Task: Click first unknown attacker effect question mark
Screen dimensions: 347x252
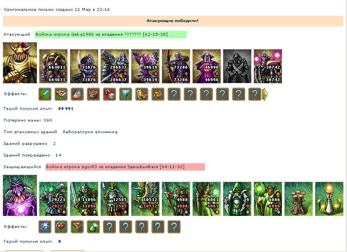Action: (x=174, y=94)
